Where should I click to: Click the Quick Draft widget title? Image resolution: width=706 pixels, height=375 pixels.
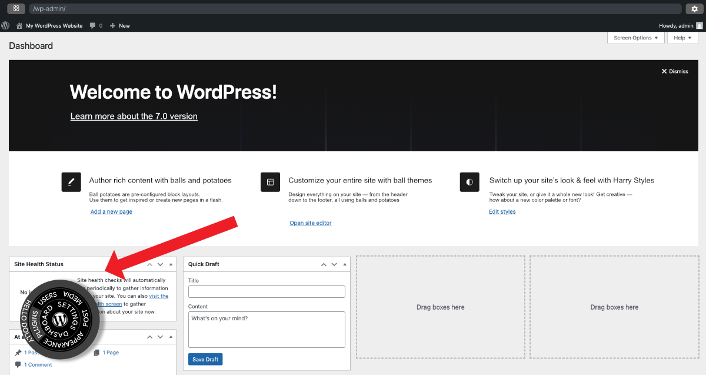coord(204,264)
